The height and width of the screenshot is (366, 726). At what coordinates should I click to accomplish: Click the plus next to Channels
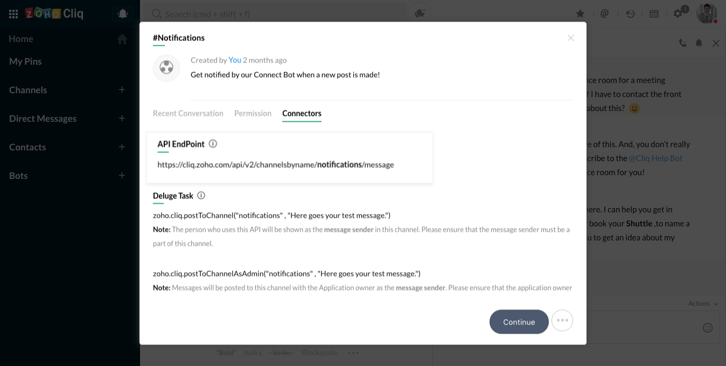pyautogui.click(x=122, y=90)
